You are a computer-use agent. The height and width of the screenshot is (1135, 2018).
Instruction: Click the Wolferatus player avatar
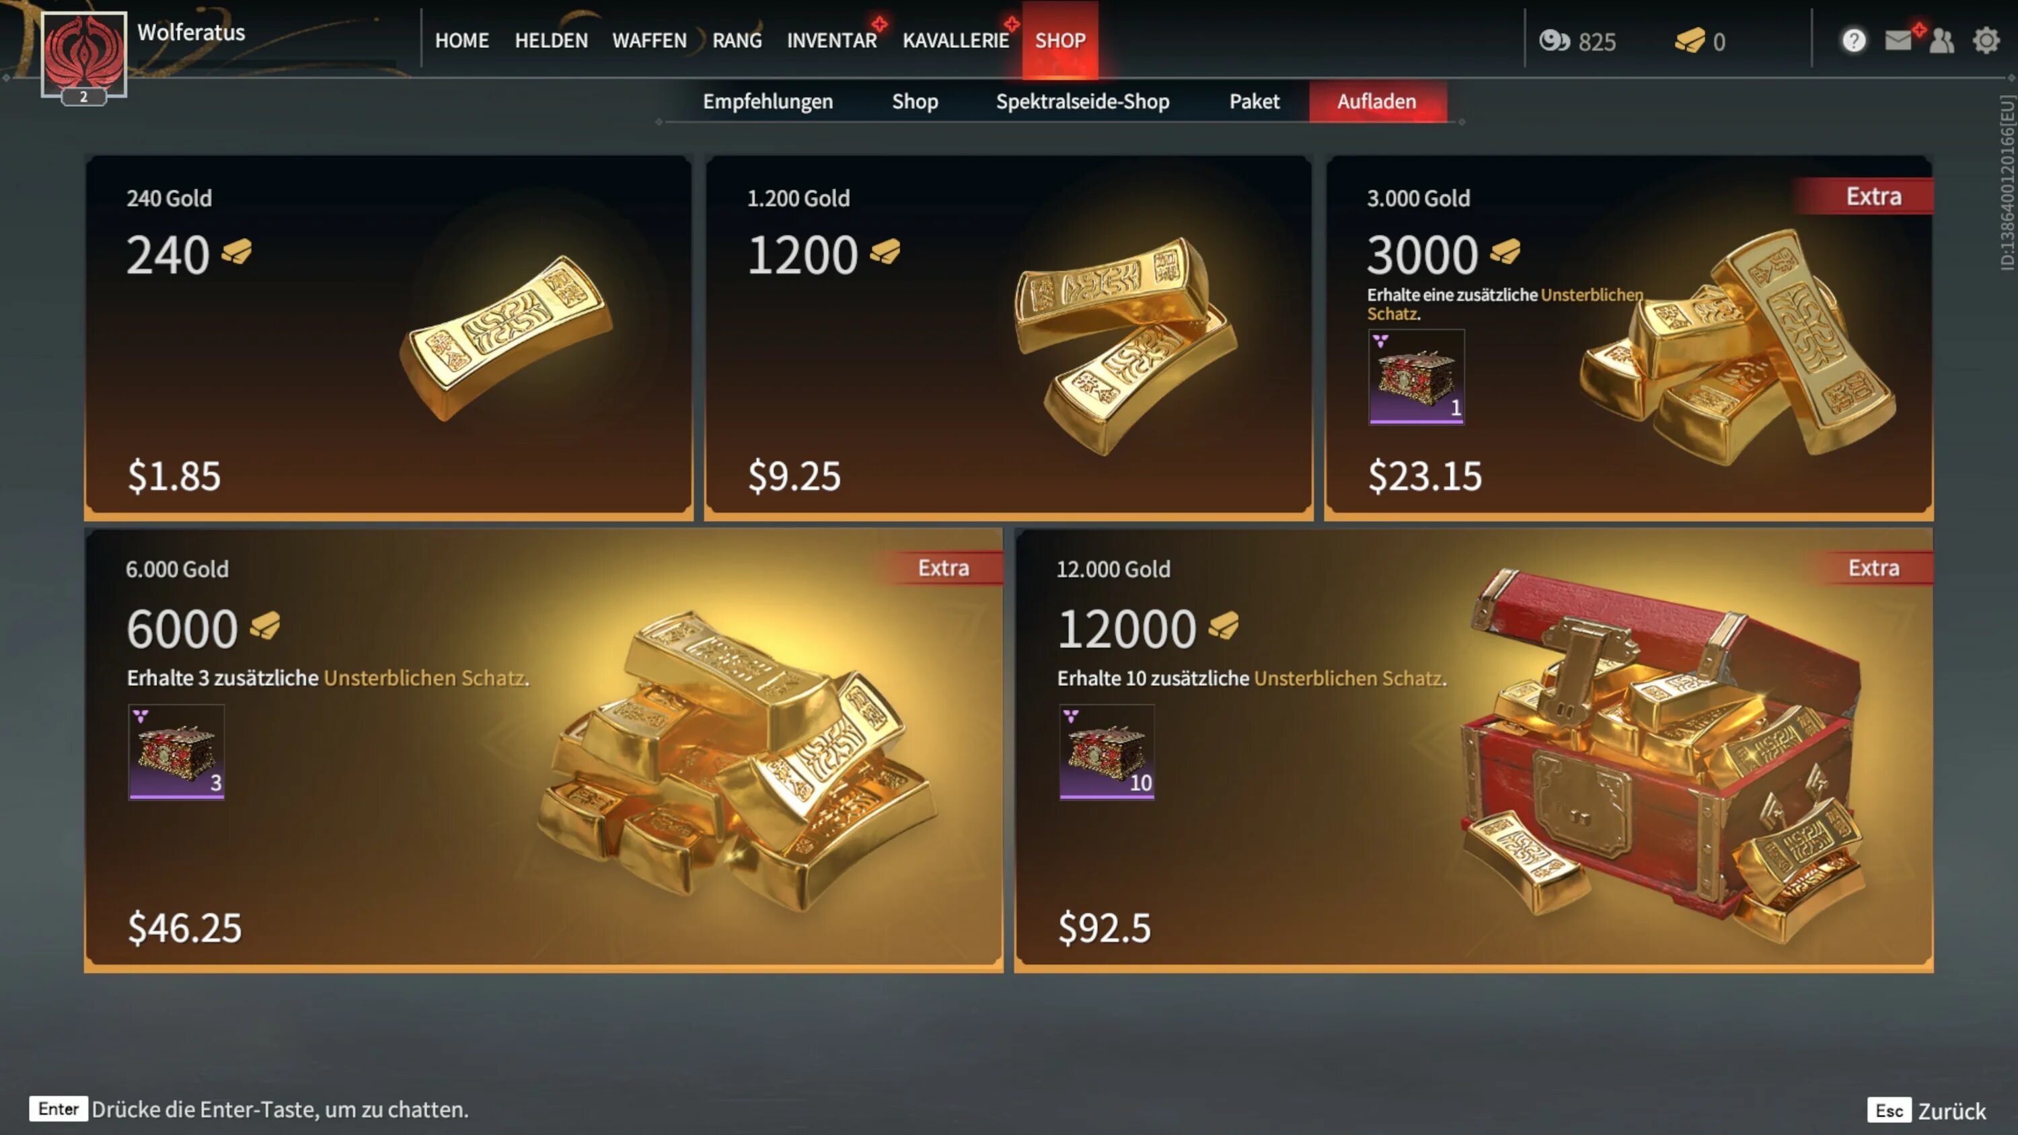(x=84, y=55)
